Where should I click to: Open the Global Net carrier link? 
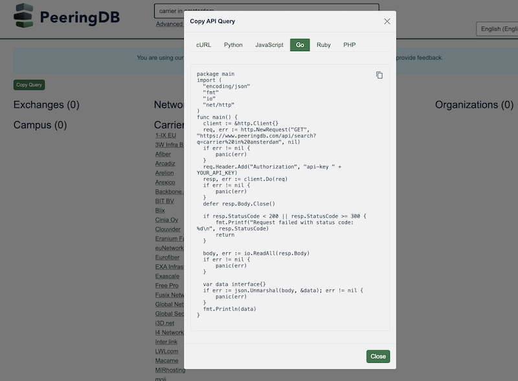tap(169, 305)
